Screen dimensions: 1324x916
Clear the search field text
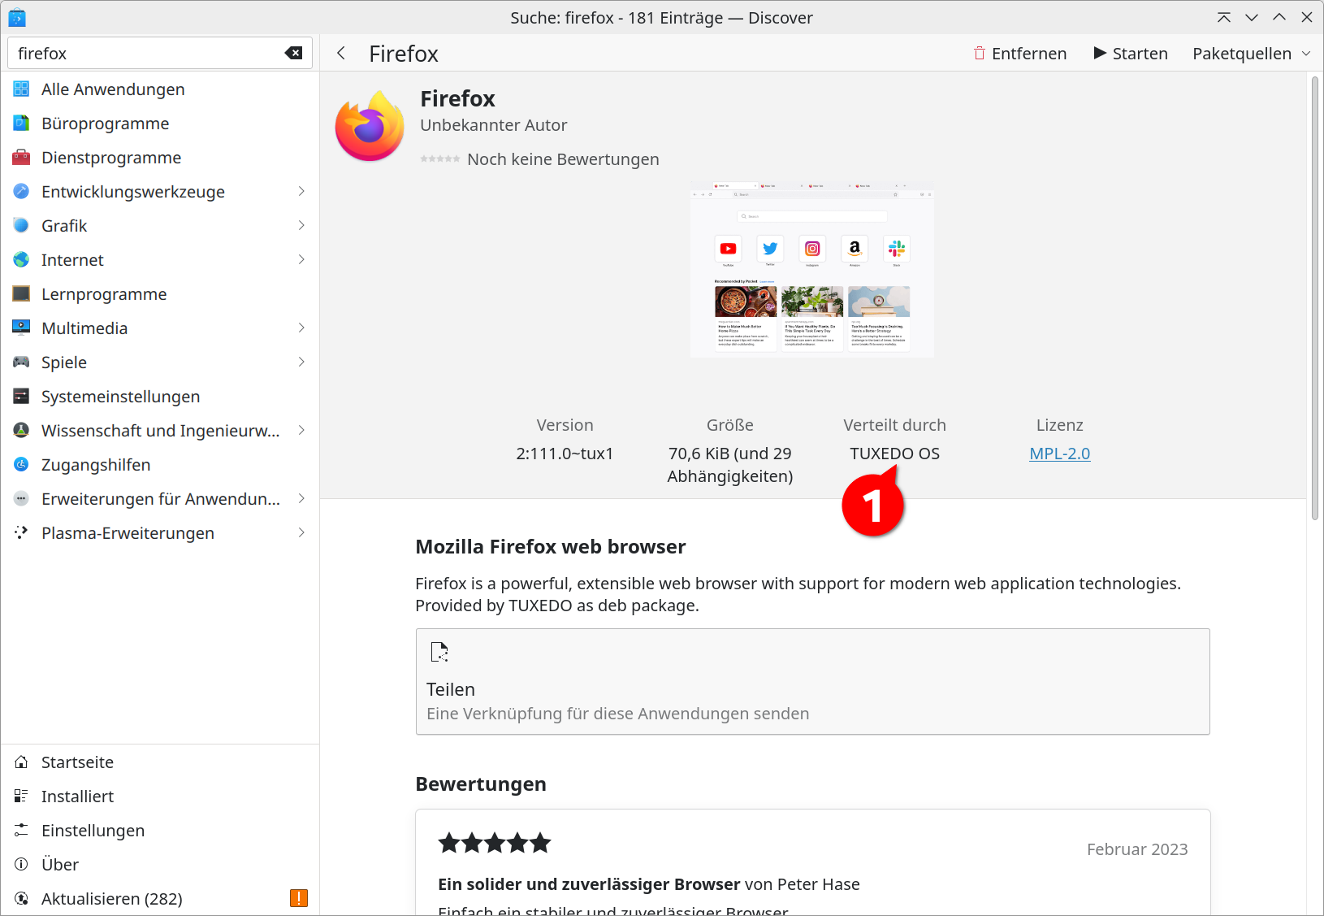[x=293, y=53]
